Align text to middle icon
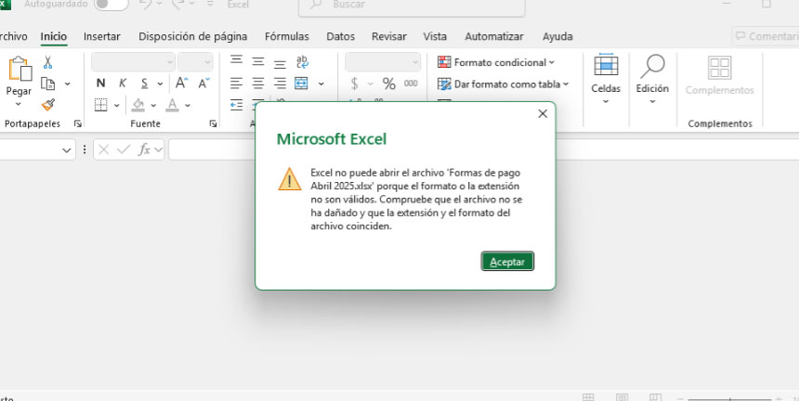Viewport: 799px width, 401px height. click(258, 62)
